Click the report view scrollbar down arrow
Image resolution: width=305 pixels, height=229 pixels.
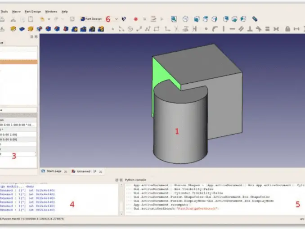[x=121, y=214]
